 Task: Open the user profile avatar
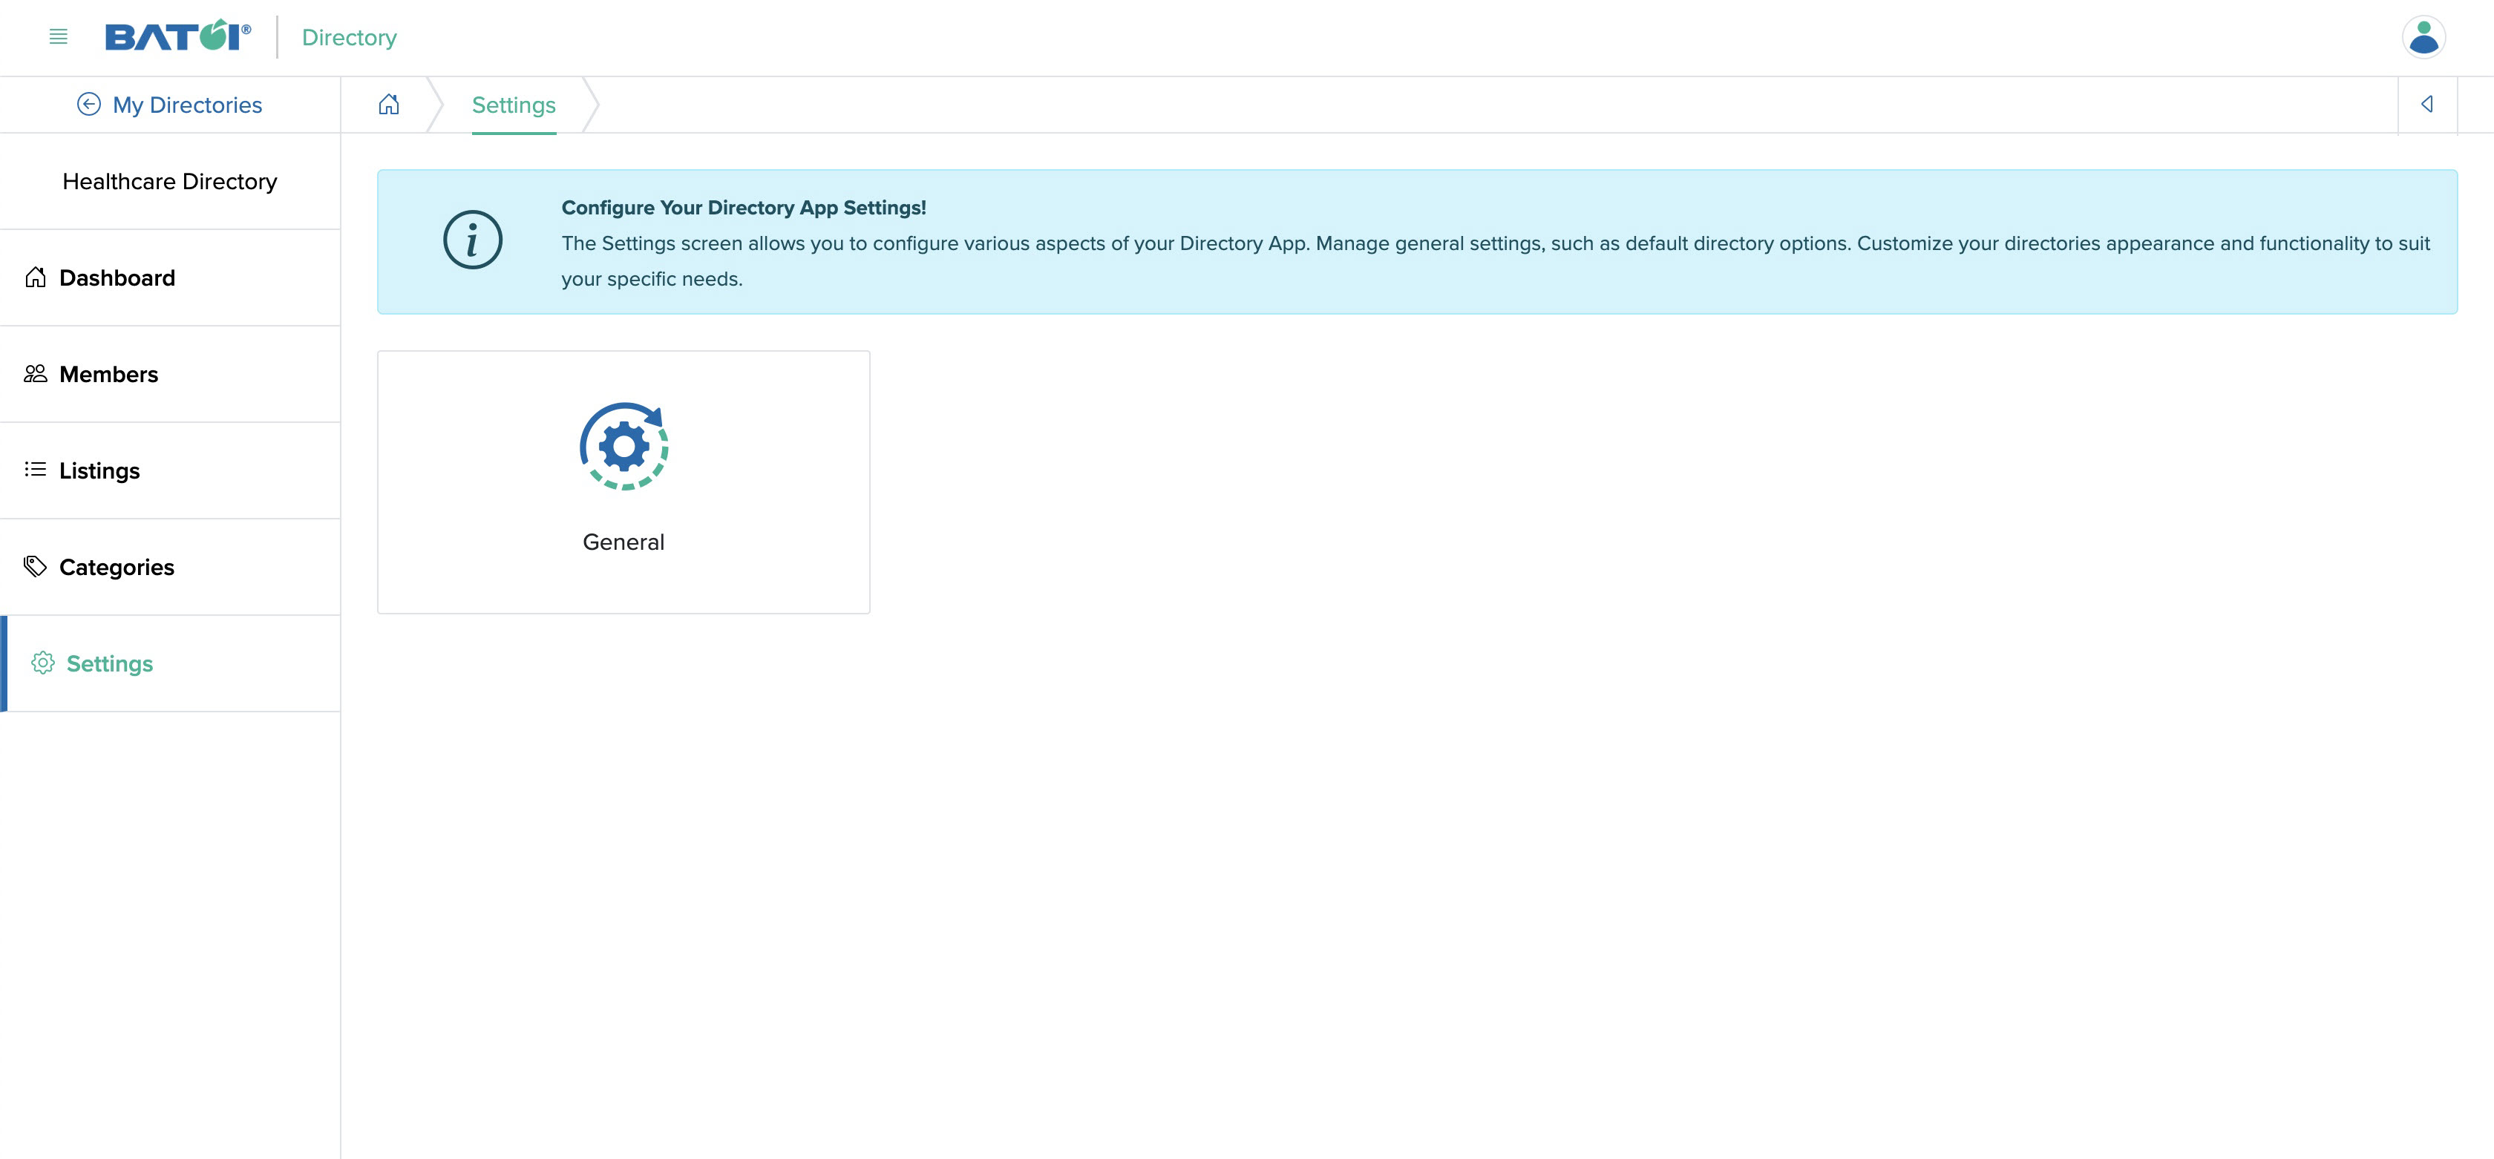(x=2423, y=38)
